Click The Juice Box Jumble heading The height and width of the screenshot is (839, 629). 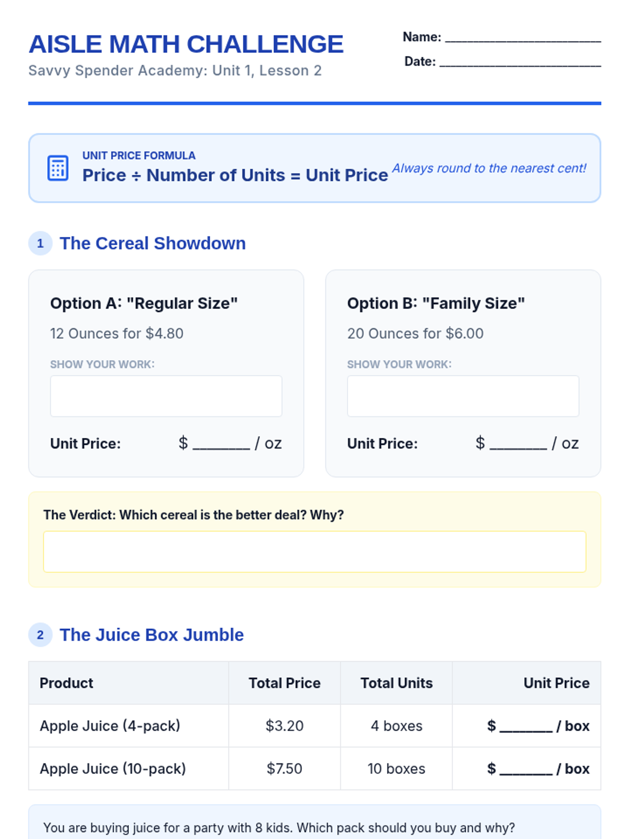click(x=151, y=635)
